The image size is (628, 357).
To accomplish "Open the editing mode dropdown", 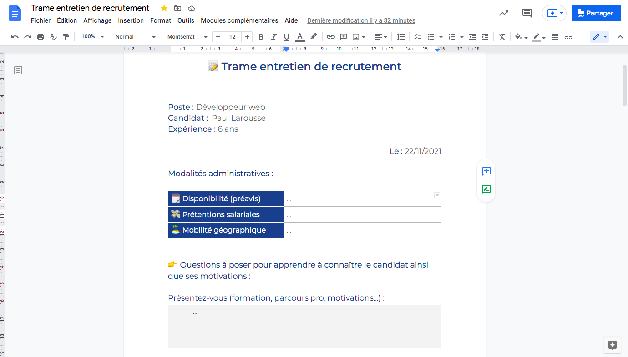I will pyautogui.click(x=599, y=37).
